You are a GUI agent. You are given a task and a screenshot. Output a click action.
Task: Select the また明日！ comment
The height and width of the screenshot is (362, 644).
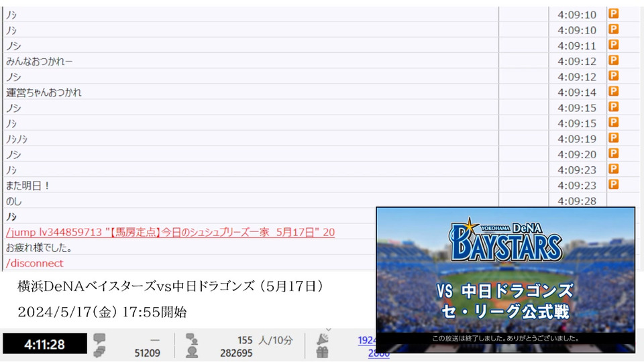tap(28, 186)
